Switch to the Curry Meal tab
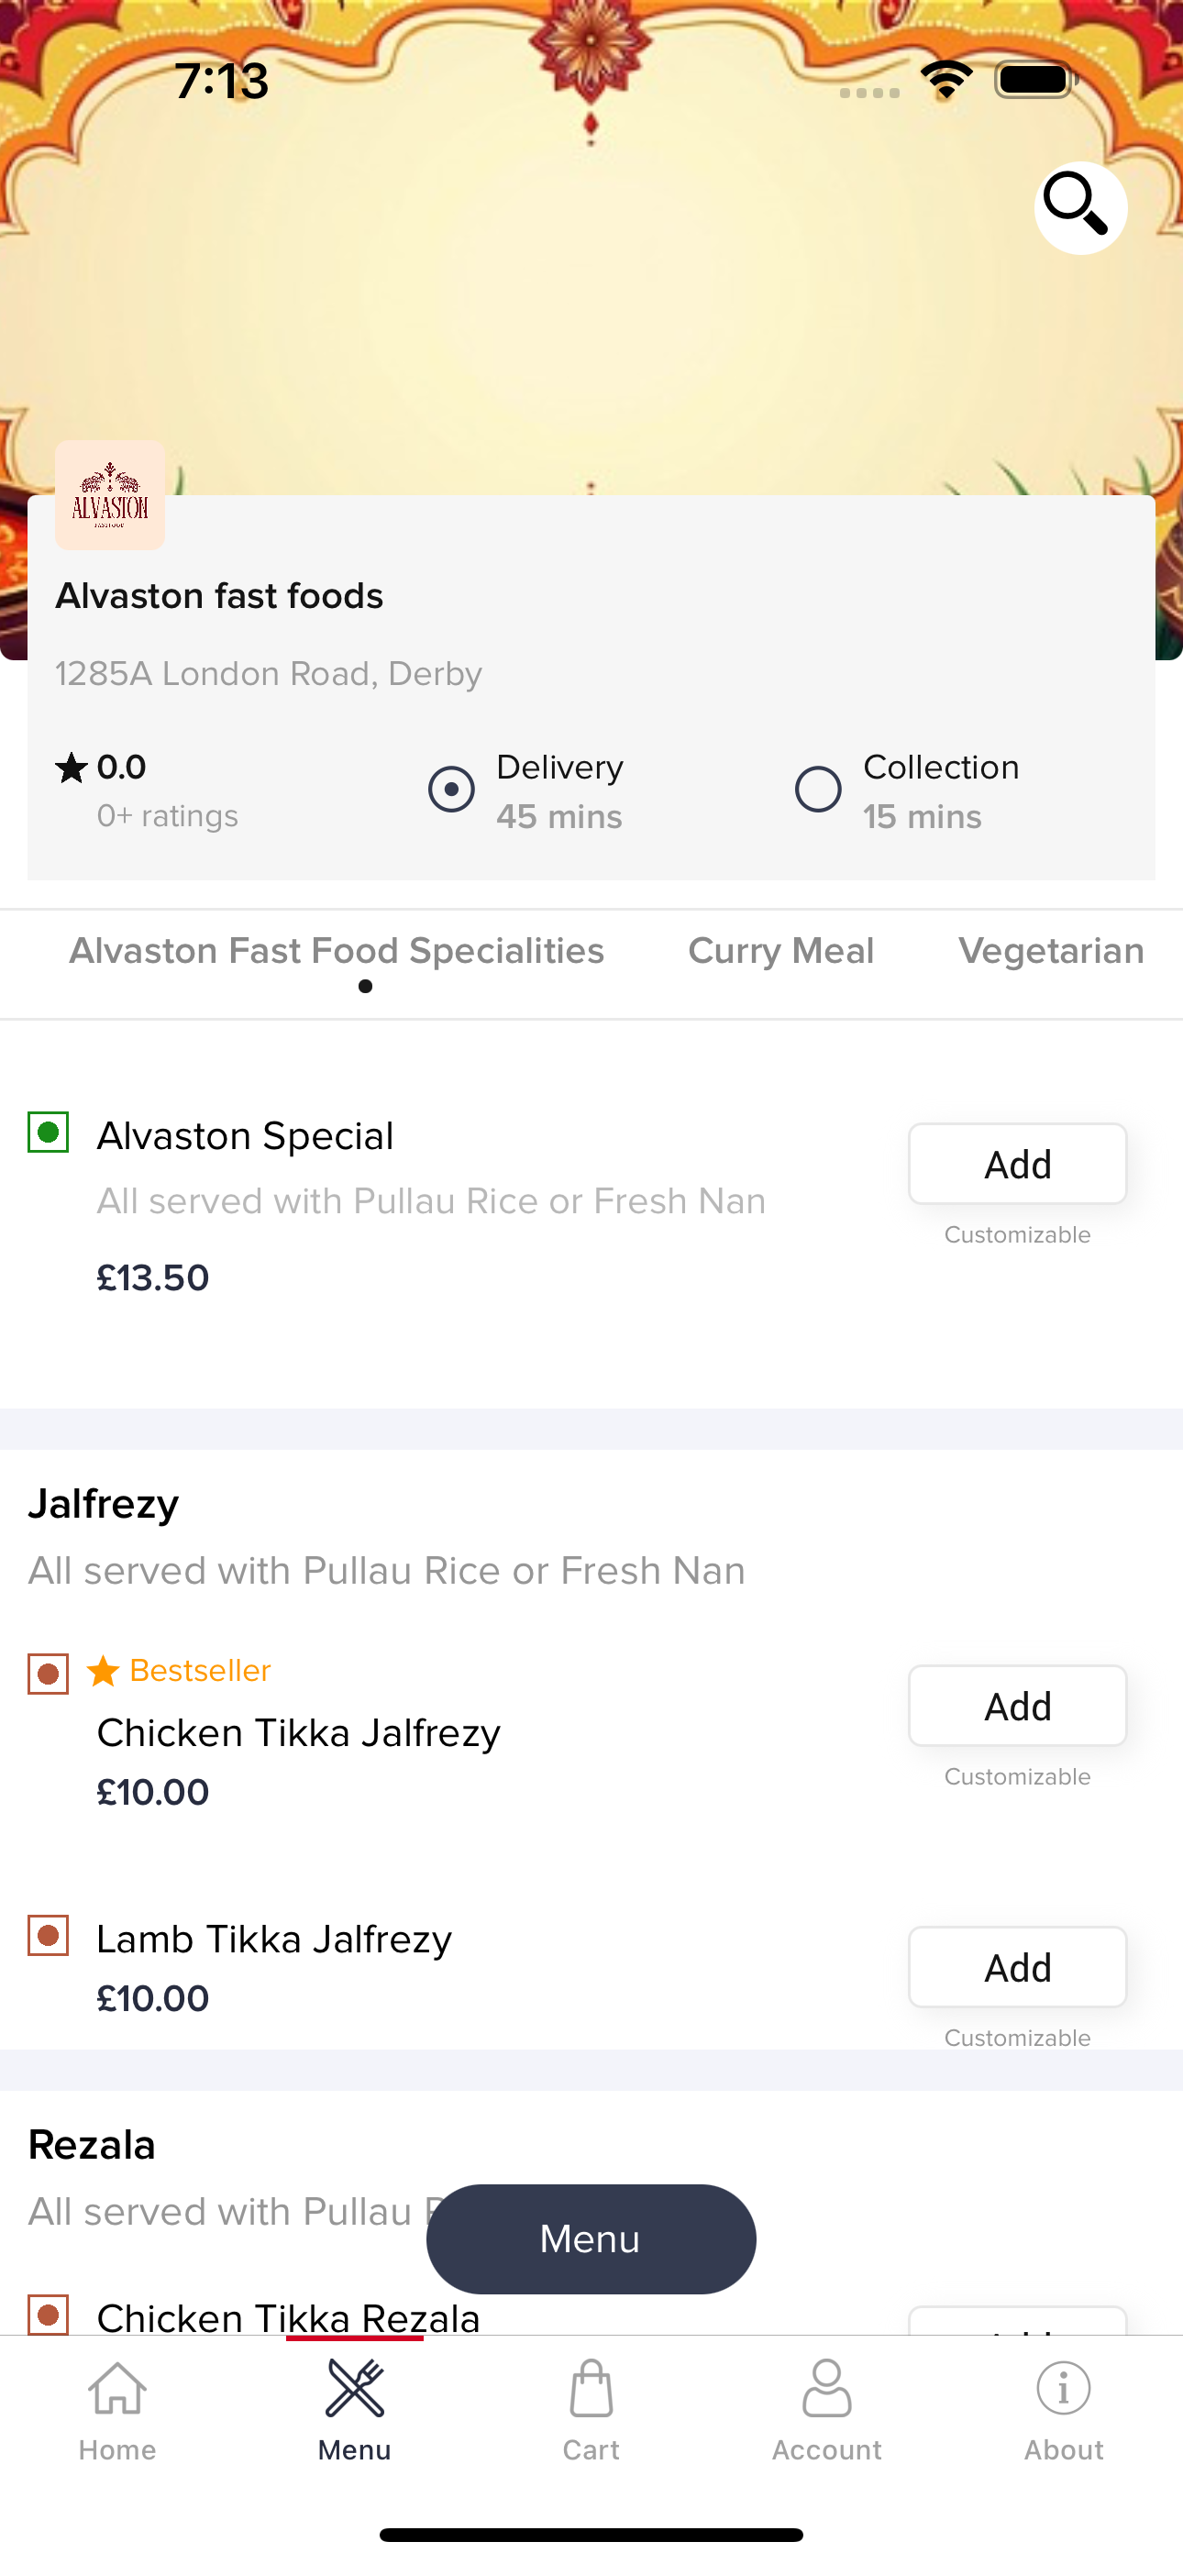This screenshot has height=2564, width=1183. click(780, 951)
